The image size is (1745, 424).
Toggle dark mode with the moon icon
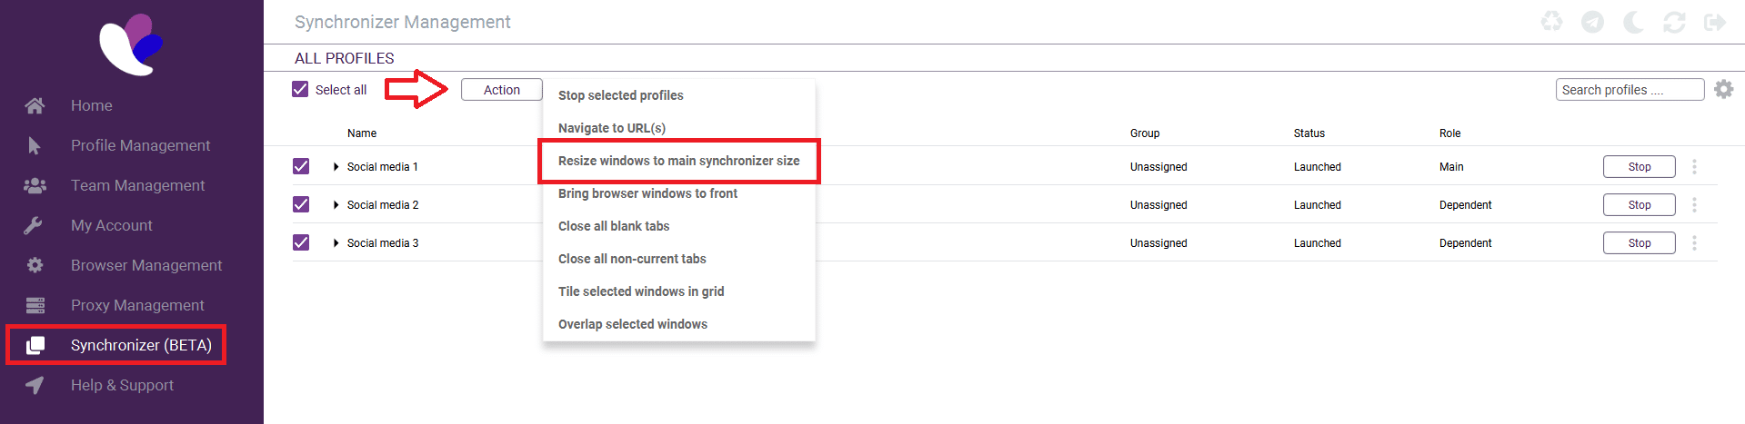pos(1633,22)
